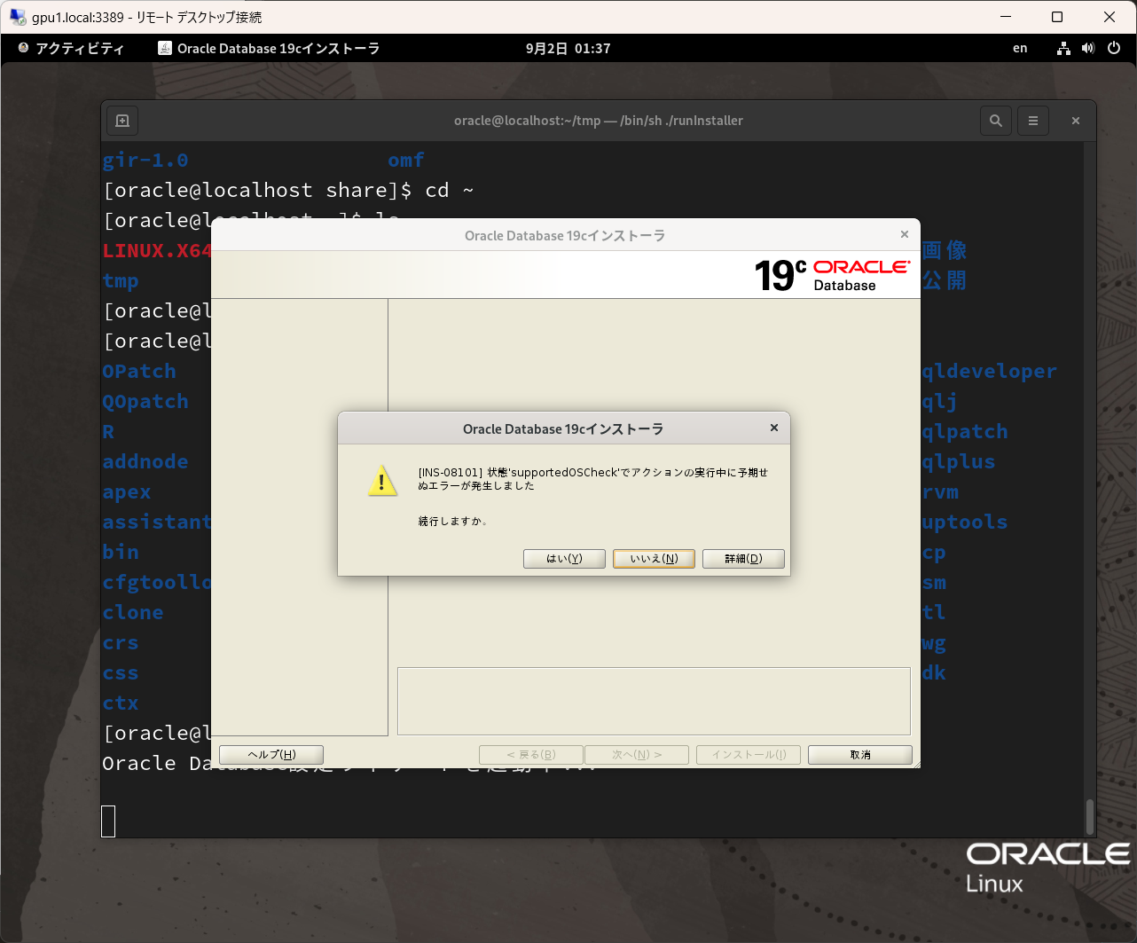
Task: Open GNOME アクティビティ overview
Action: pyautogui.click(x=71, y=48)
